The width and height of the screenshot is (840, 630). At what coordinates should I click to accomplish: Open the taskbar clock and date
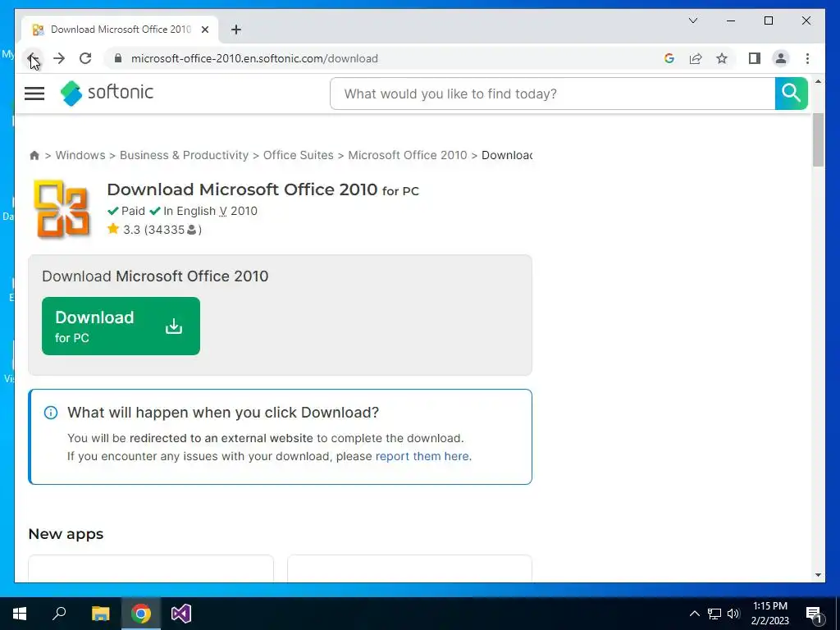point(769,614)
